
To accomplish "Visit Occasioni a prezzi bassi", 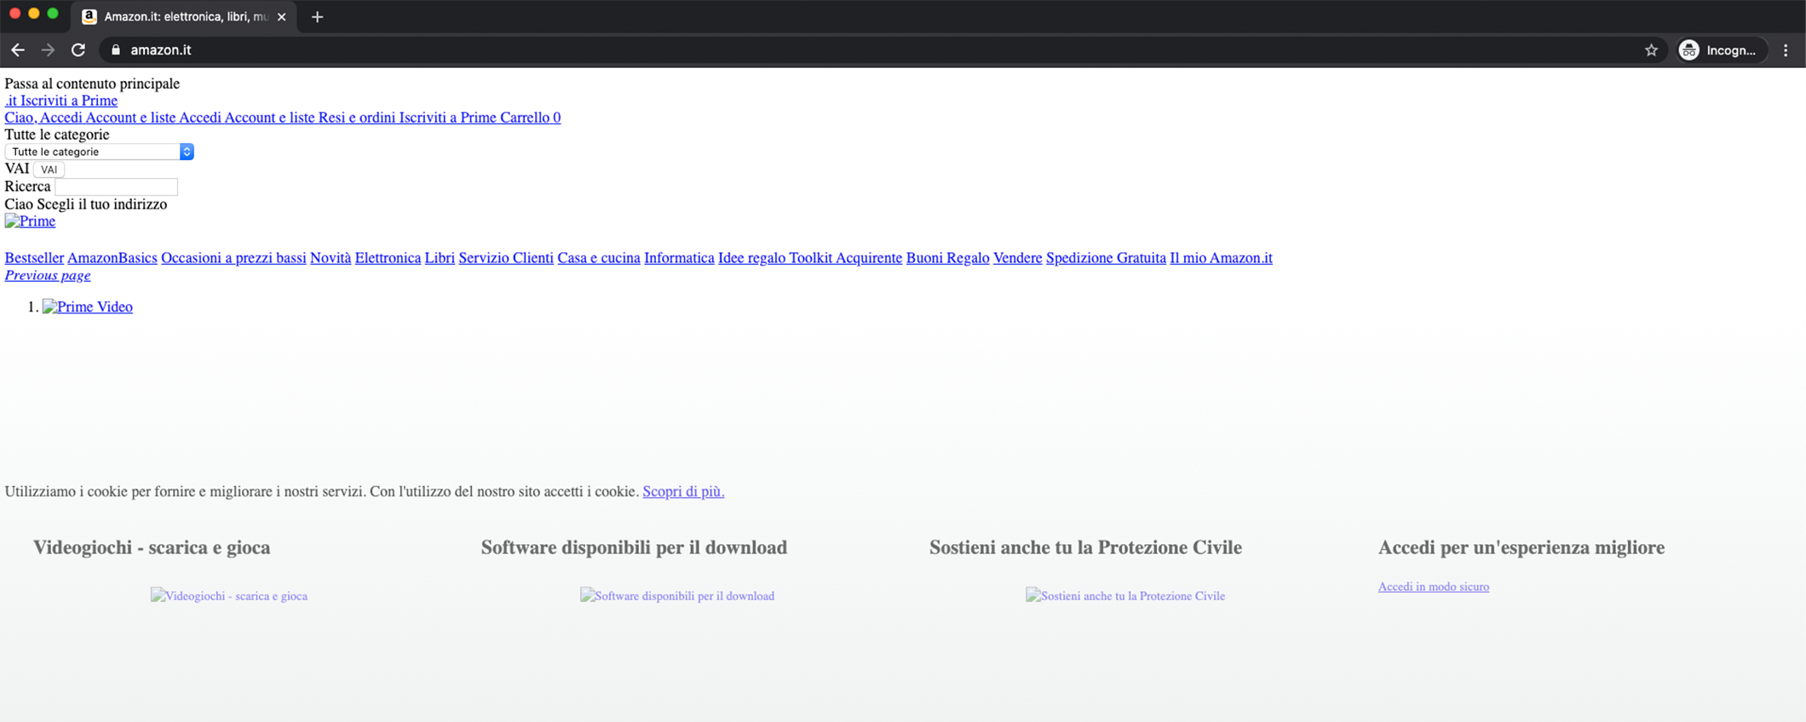I will coord(233,258).
